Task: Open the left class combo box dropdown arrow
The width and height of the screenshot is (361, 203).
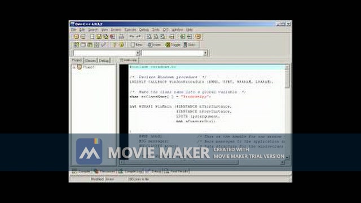Action: pyautogui.click(x=138, y=53)
